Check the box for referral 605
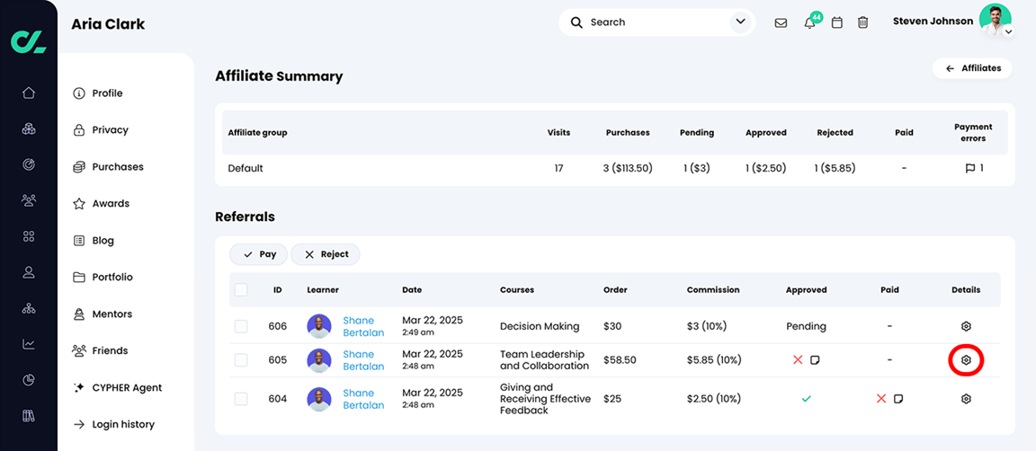Screen dimensions: 1036x451 241,360
